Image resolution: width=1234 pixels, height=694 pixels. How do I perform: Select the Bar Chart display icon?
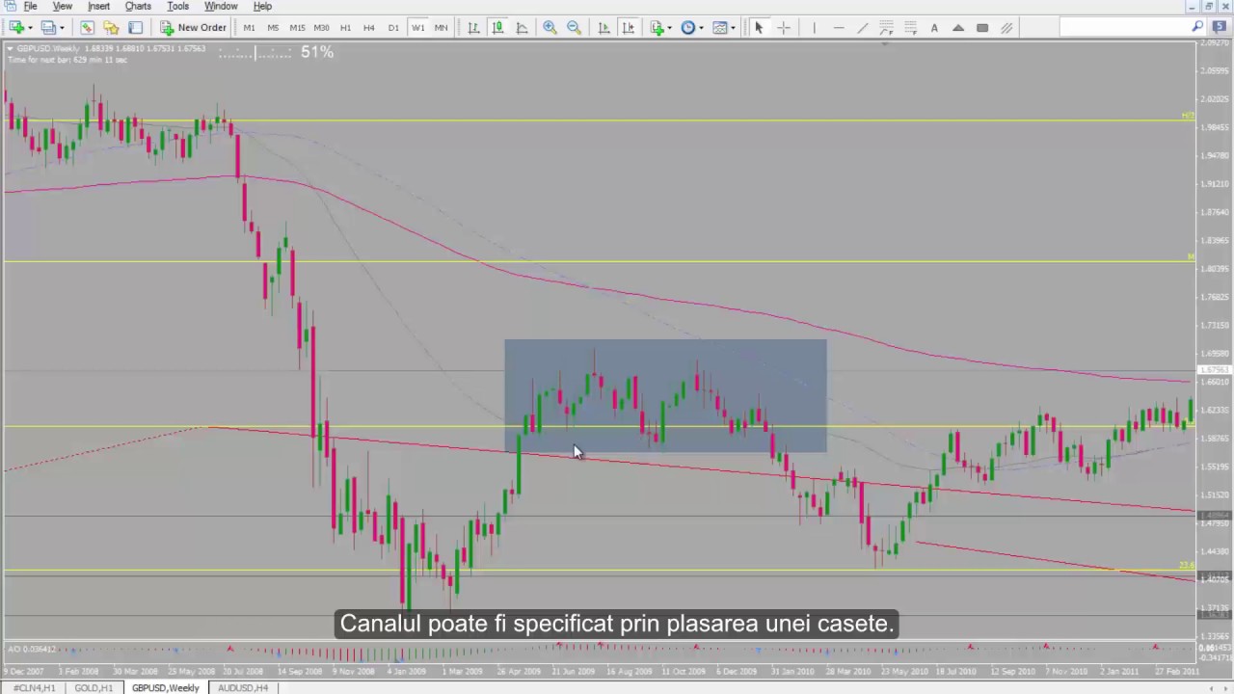point(474,28)
